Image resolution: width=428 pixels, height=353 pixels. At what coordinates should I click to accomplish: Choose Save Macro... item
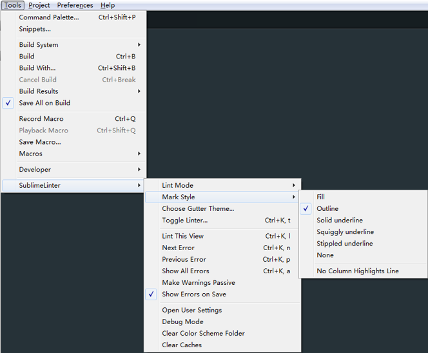click(x=73, y=142)
